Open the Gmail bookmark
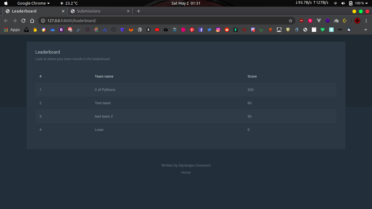372x209 pixels. click(x=70, y=30)
